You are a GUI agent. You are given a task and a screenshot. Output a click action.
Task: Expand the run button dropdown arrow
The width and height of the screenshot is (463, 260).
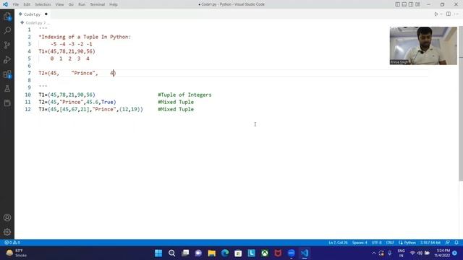441,14
